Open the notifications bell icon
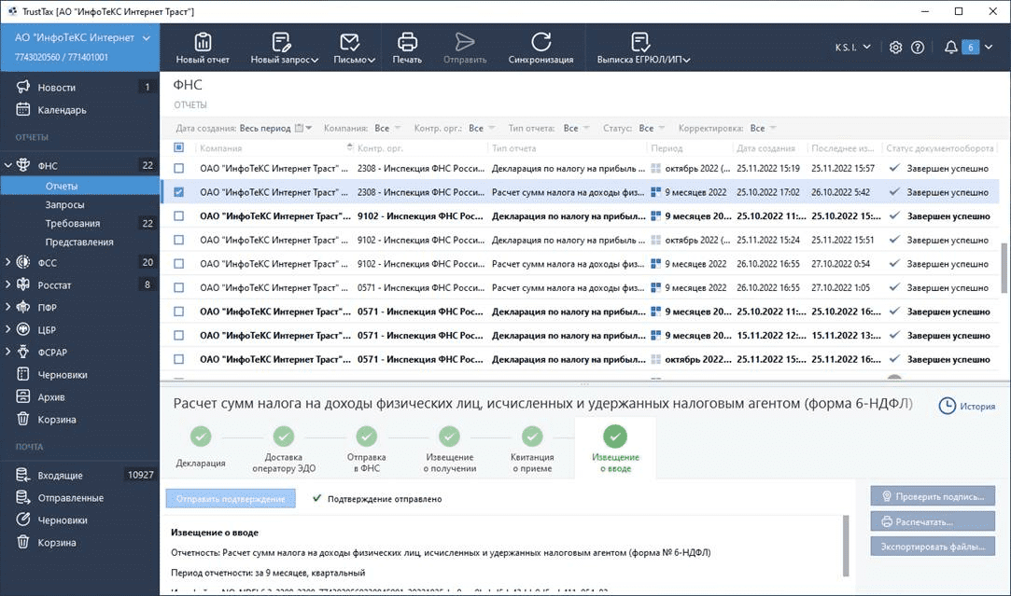This screenshot has width=1011, height=596. pos(950,48)
